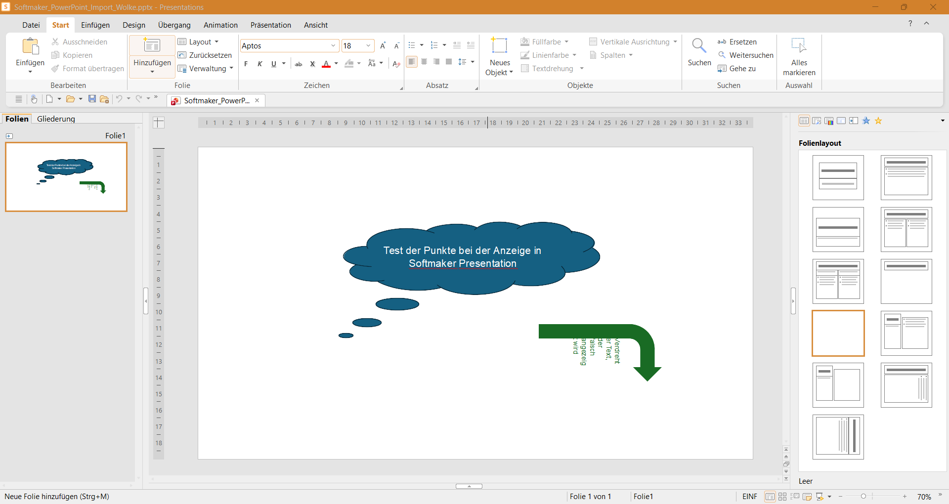Click the Weitersuchen button

(x=745, y=55)
